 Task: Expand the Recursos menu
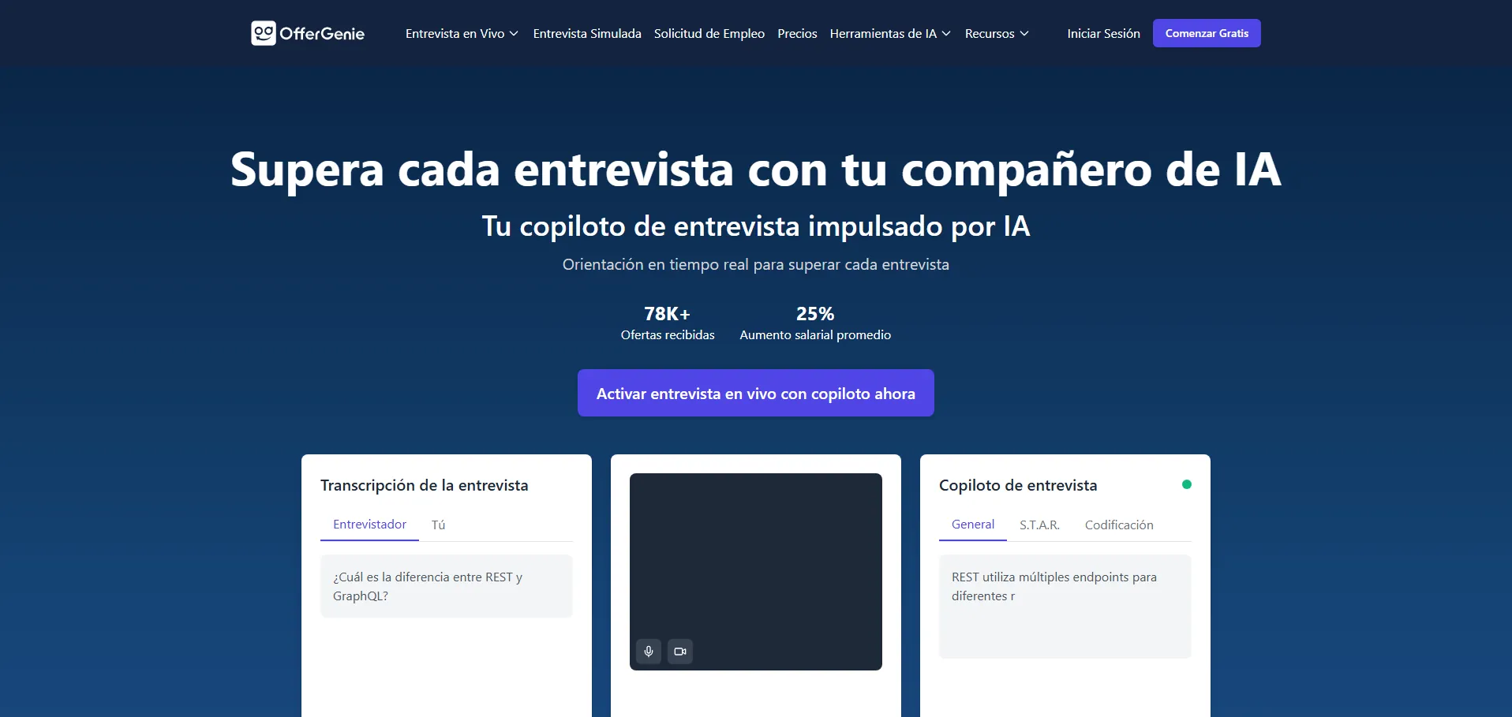[996, 33]
